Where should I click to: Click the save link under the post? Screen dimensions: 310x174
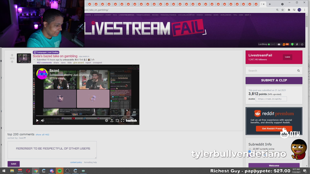63,62
